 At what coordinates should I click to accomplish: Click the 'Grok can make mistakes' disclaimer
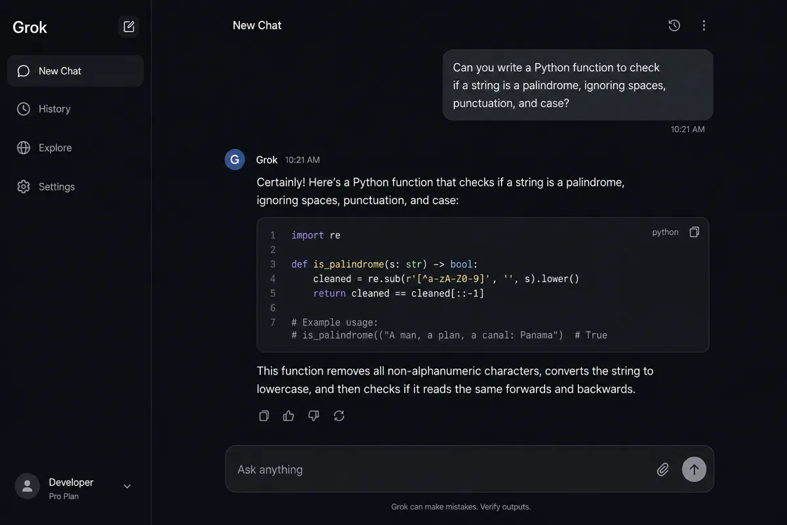(x=461, y=507)
